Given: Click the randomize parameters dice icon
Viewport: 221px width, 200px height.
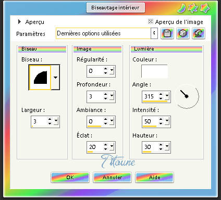Looking at the screenshot, I should pyautogui.click(x=183, y=33).
